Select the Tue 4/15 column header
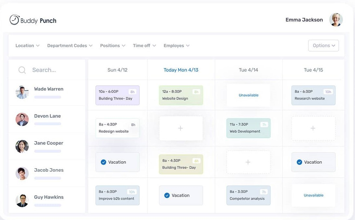The height and width of the screenshot is (220, 355). click(x=313, y=70)
